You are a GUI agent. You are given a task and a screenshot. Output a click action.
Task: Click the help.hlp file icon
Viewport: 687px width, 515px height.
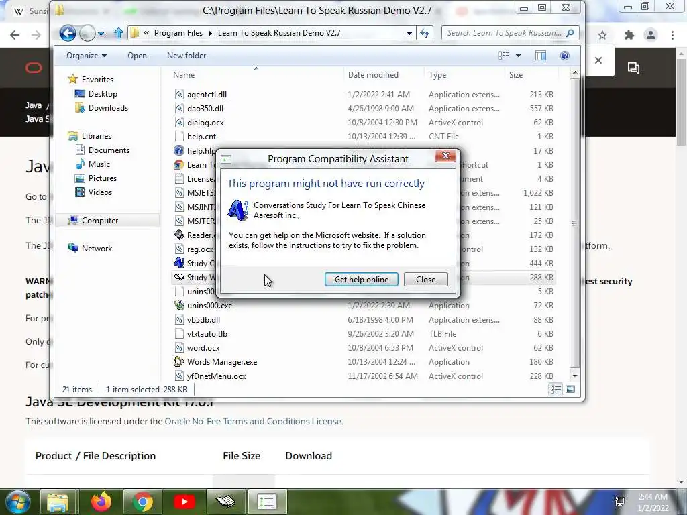[x=178, y=151]
